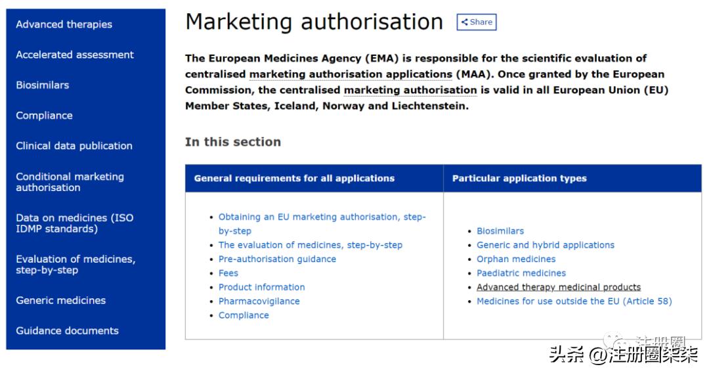Viewport: 709px width, 375px height.
Task: Select Accelerated assessment in the sidebar
Action: pos(75,55)
